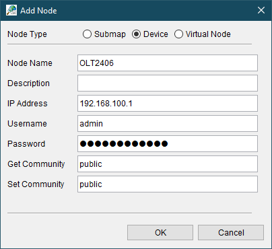Click the Add Node application icon in title bar

tap(11, 10)
